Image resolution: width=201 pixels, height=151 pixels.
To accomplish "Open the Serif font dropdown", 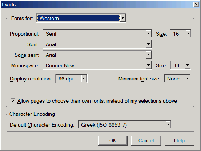I will 97,44.
